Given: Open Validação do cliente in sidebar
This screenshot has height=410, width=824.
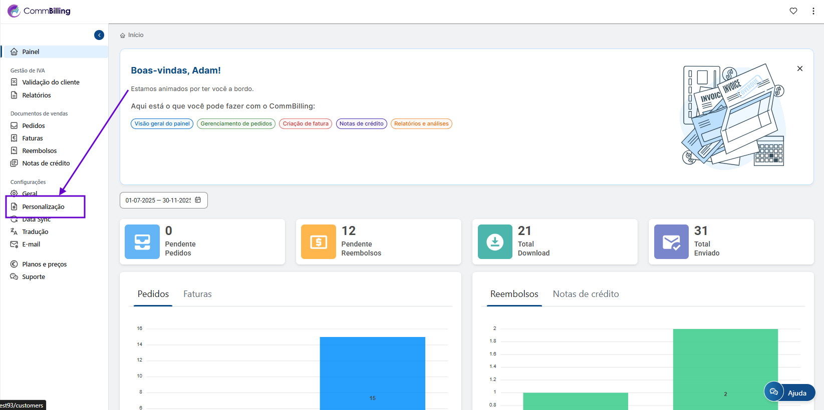Looking at the screenshot, I should point(51,82).
